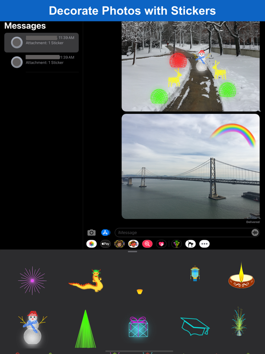Pick the diya oil lamp sticker
Image resolution: width=265 pixels, height=354 pixels.
241,276
